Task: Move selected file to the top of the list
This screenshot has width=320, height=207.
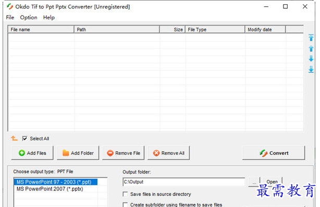Action: click(311, 38)
